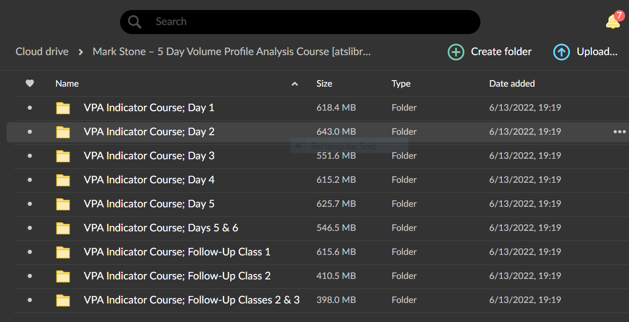Toggle favorite dot for 'Follow-Up Classes 2 & 3'
This screenshot has width=629, height=322.
point(30,300)
